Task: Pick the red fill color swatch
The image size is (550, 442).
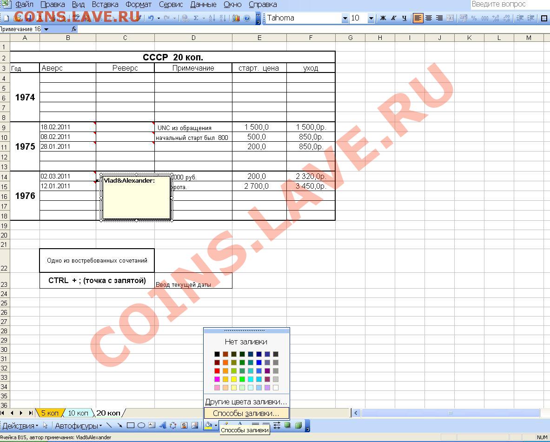Action: pyautogui.click(x=217, y=371)
